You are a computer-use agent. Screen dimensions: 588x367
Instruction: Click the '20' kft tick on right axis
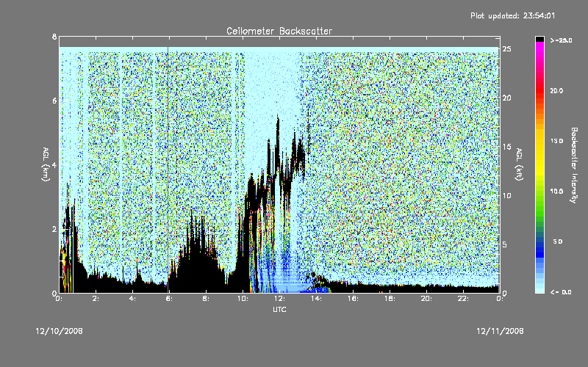(x=506, y=98)
